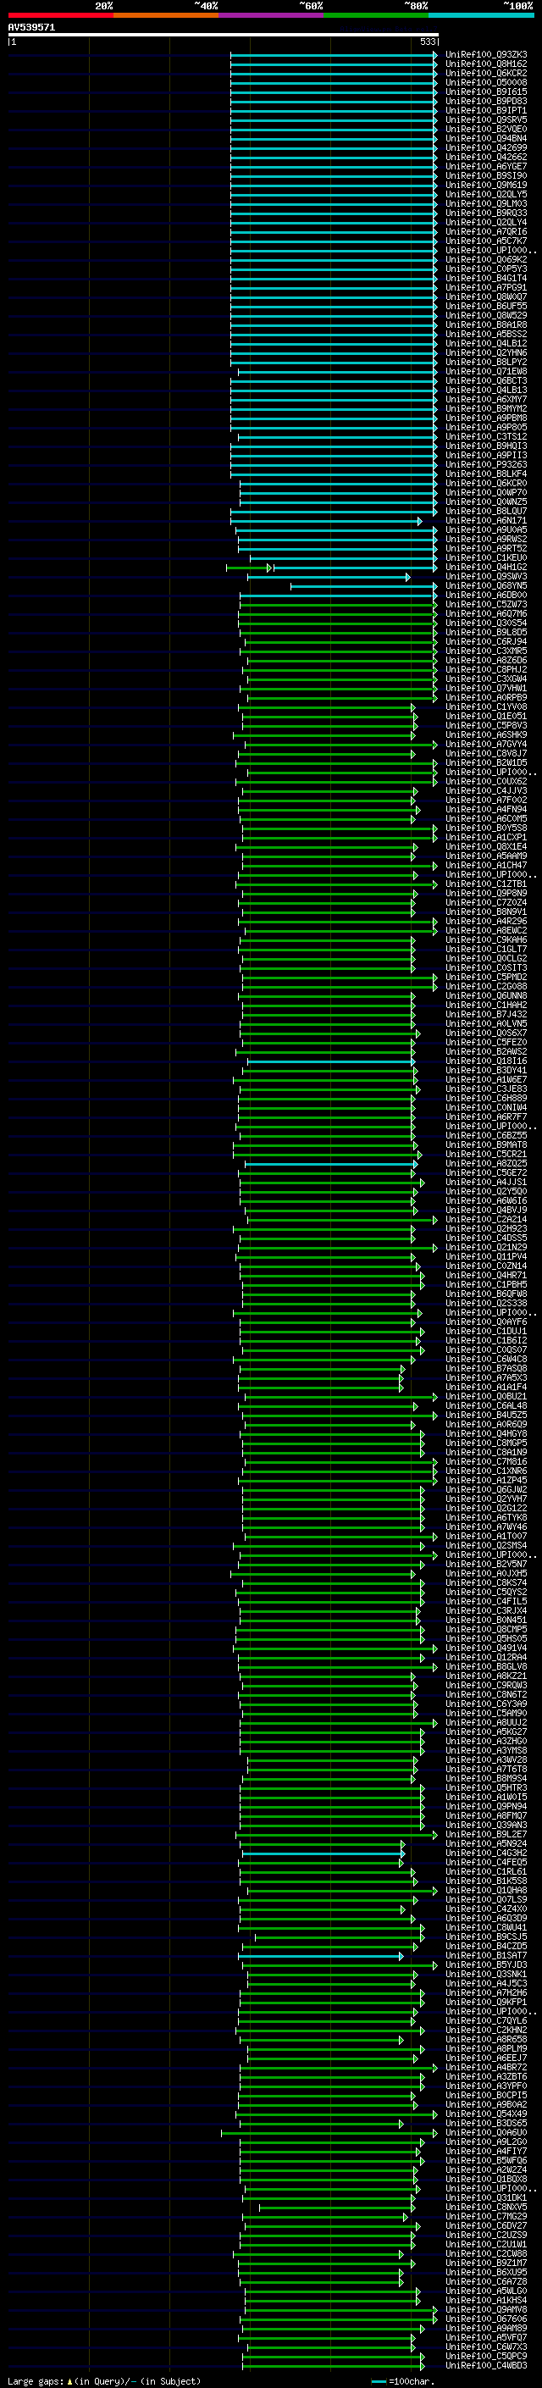Image resolution: width=542 pixels, height=2388 pixels.
Task: Open hit UniRef100_O67606
Action: (x=486, y=2319)
